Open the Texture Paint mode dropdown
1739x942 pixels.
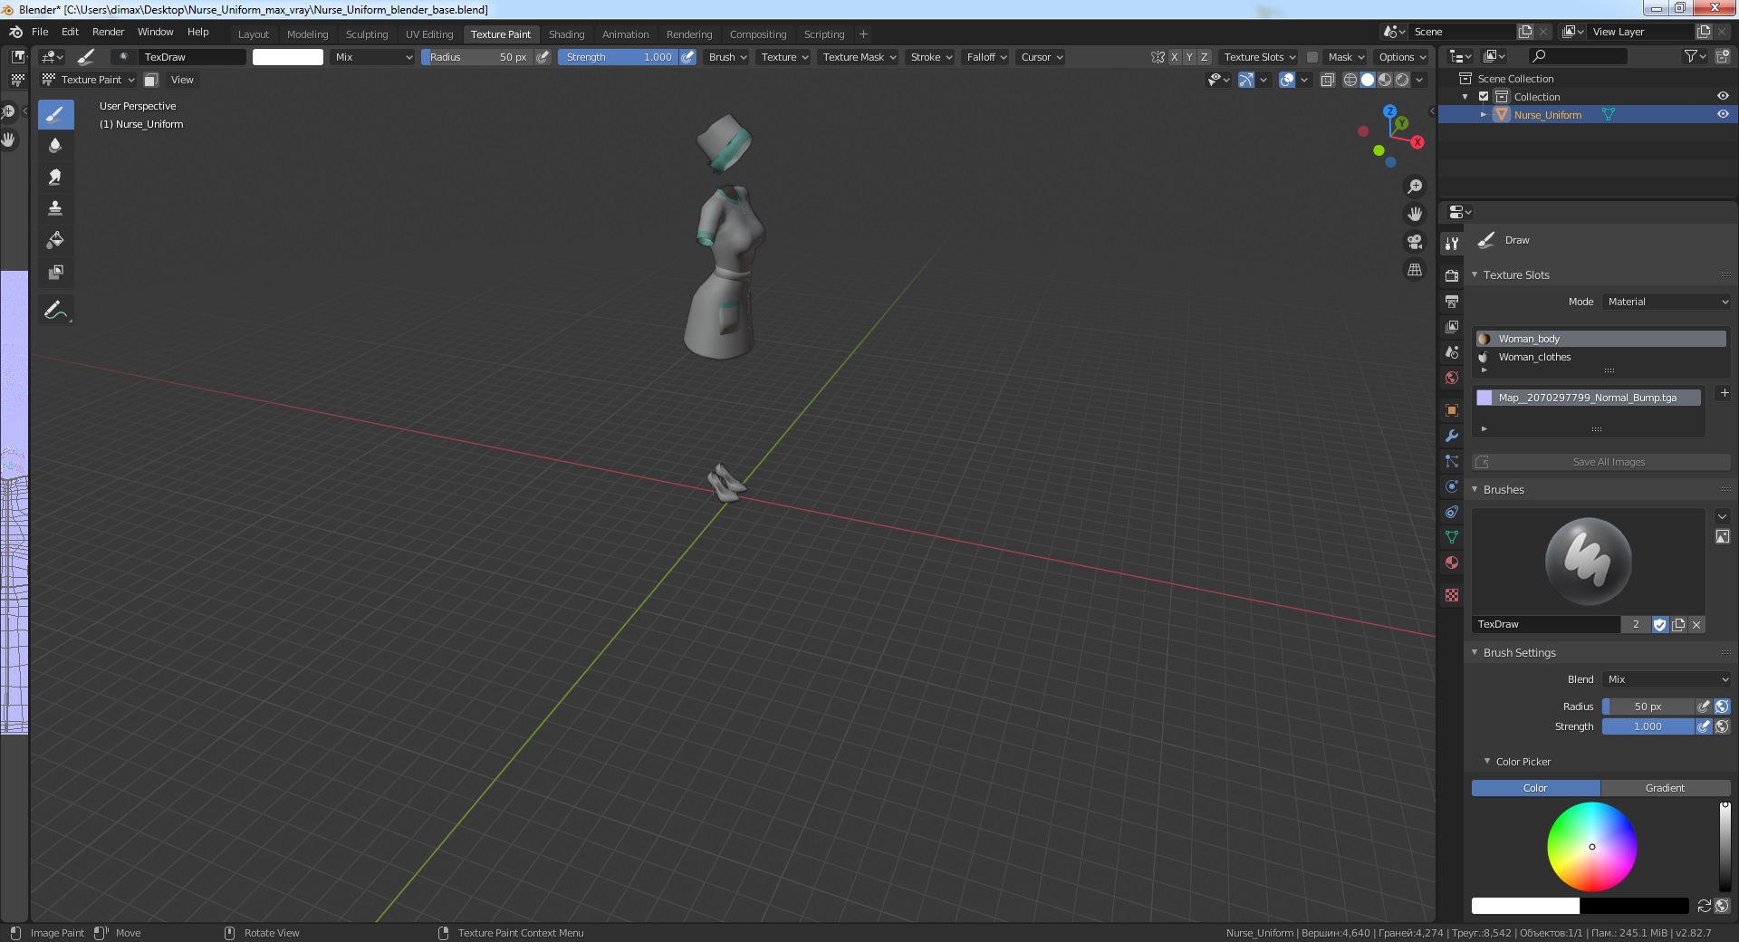coord(89,80)
